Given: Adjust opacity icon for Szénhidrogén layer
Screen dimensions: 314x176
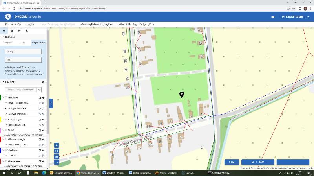Looking at the screenshot, I should (40, 120).
